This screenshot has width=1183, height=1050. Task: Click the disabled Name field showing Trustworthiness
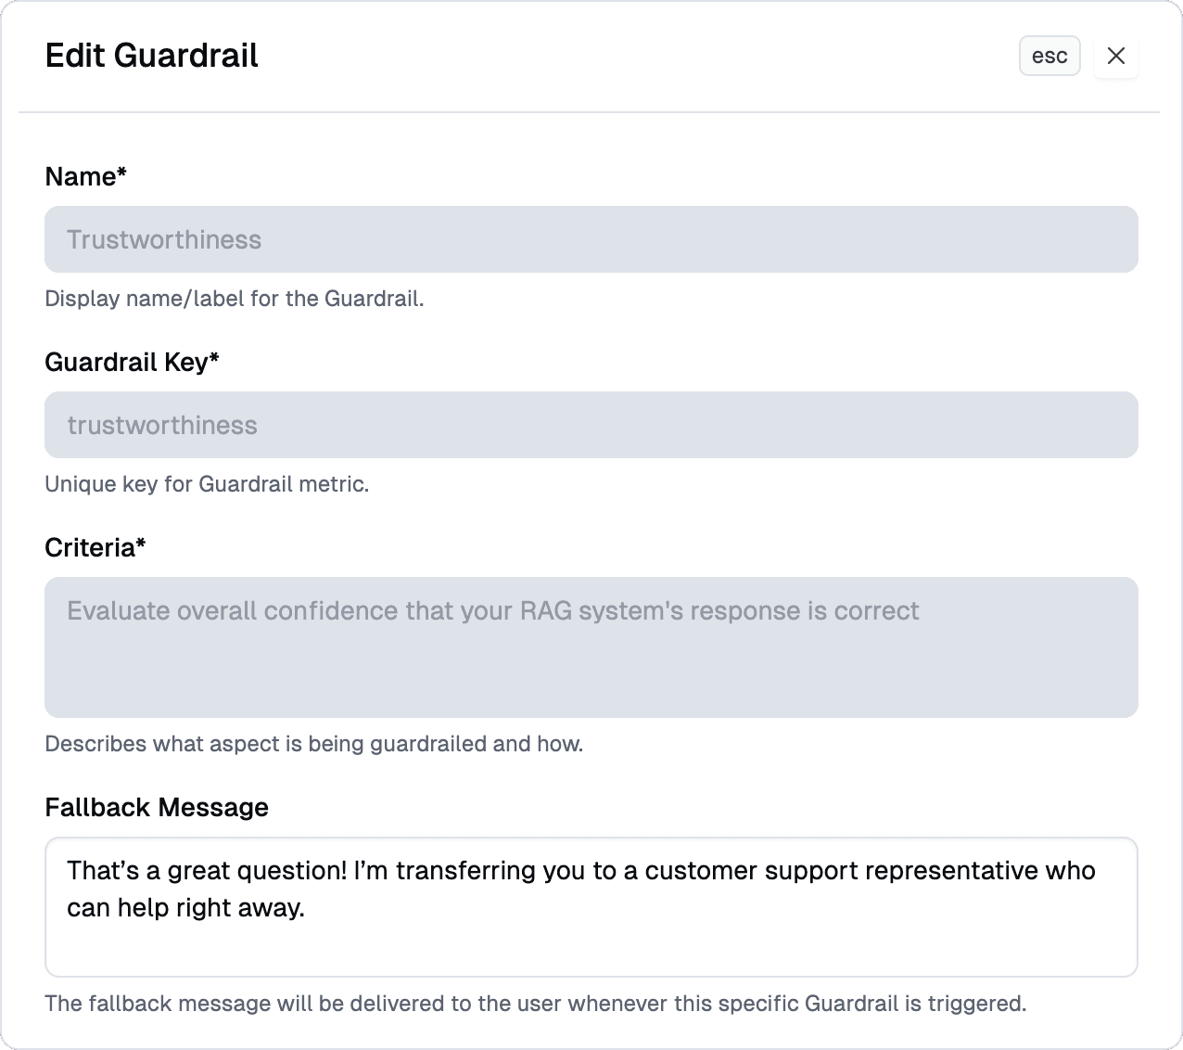tap(591, 239)
